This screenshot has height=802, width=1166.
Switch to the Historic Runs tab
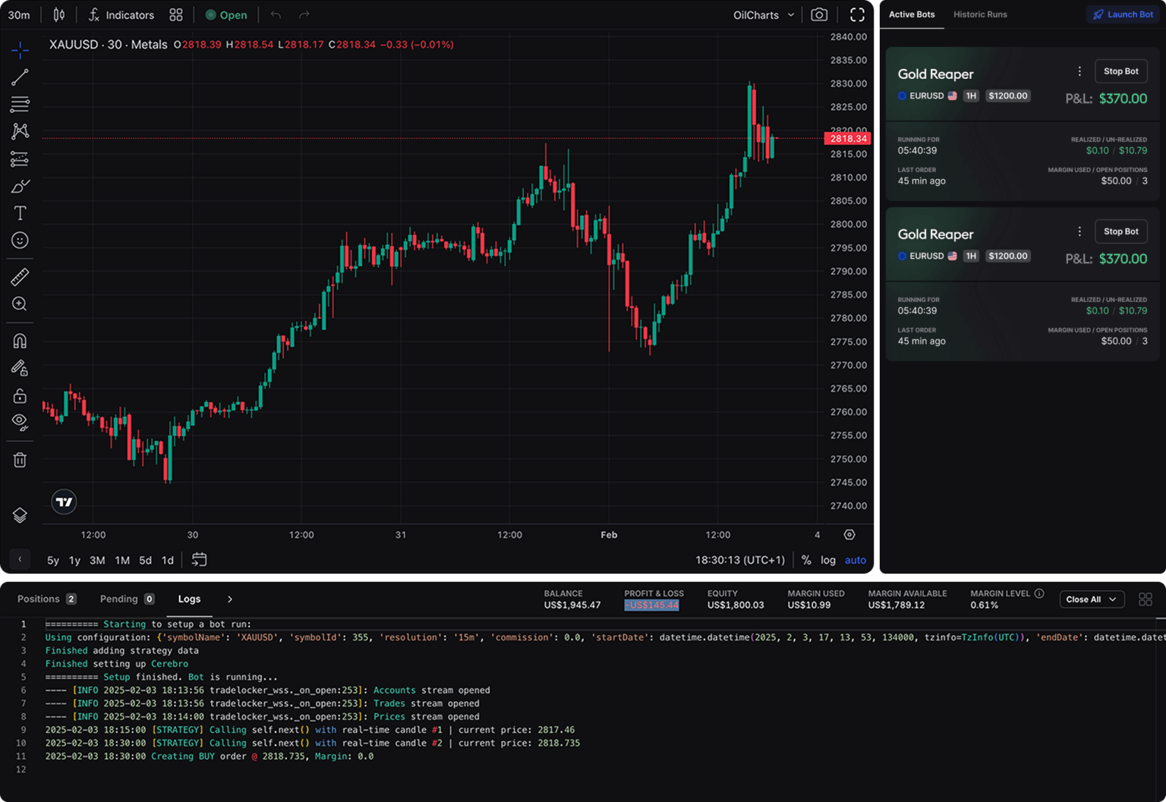(x=980, y=14)
